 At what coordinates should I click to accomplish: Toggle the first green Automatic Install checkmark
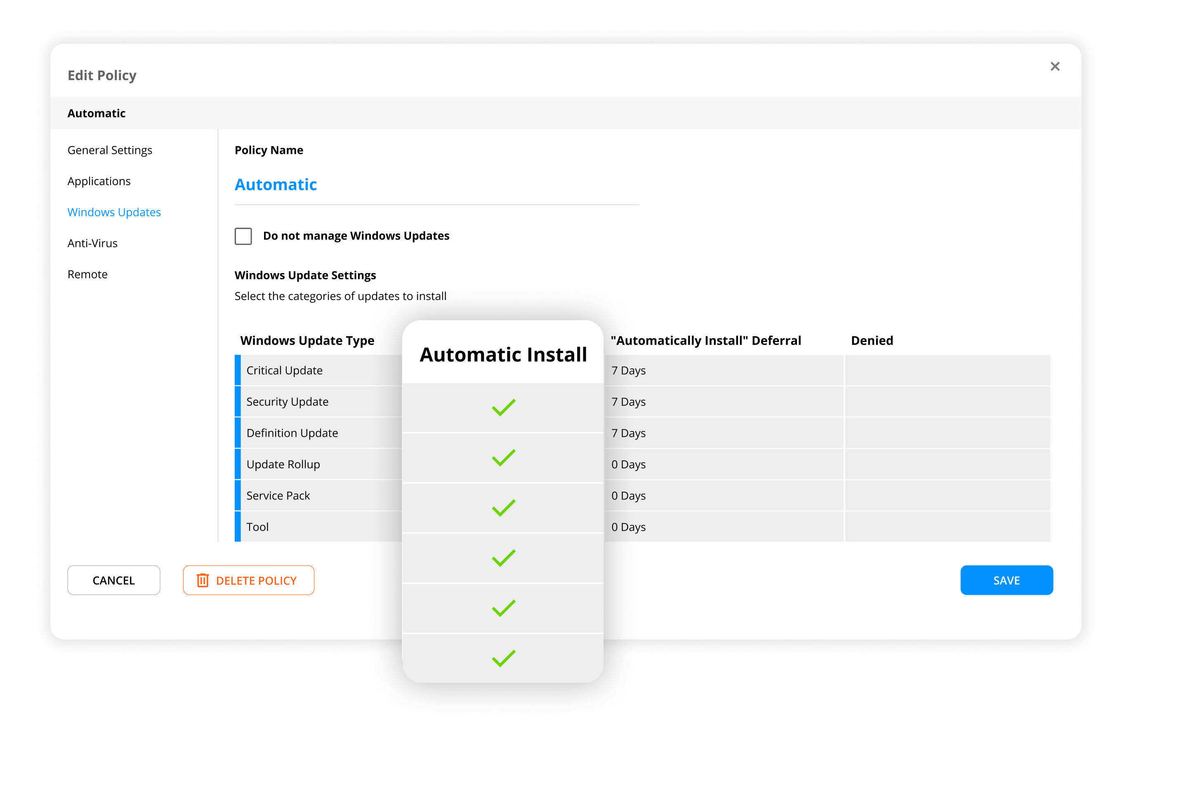coord(503,407)
